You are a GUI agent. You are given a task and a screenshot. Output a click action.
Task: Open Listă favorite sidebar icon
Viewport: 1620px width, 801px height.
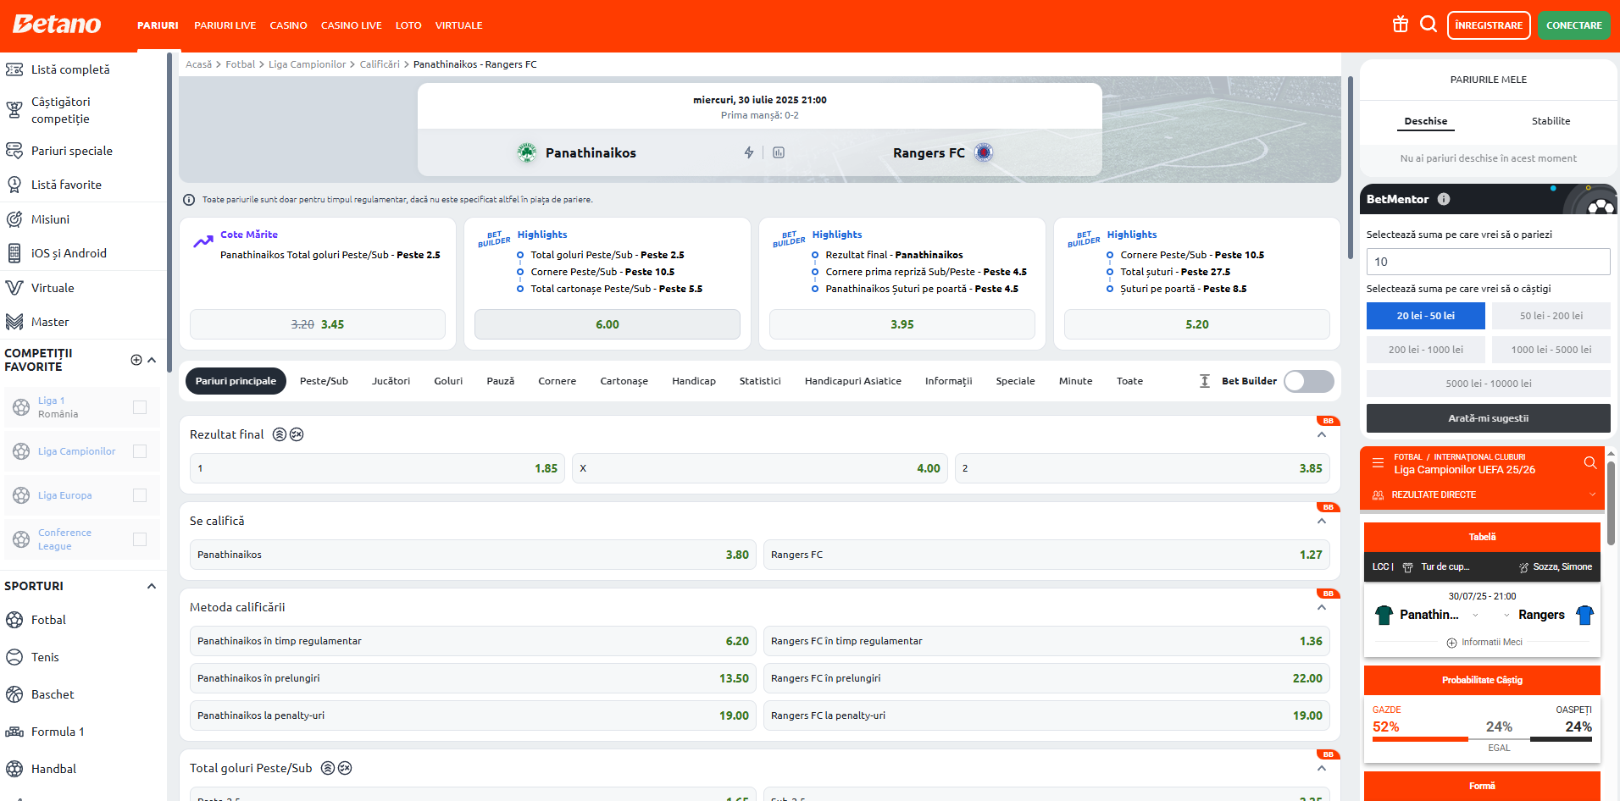click(14, 185)
